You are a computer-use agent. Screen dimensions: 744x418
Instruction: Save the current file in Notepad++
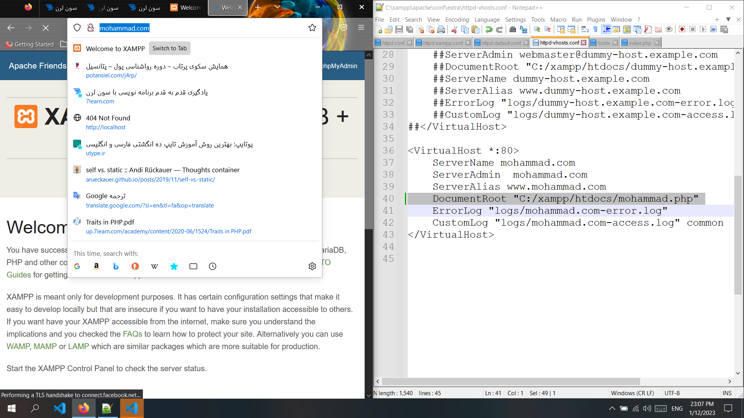coord(399,29)
